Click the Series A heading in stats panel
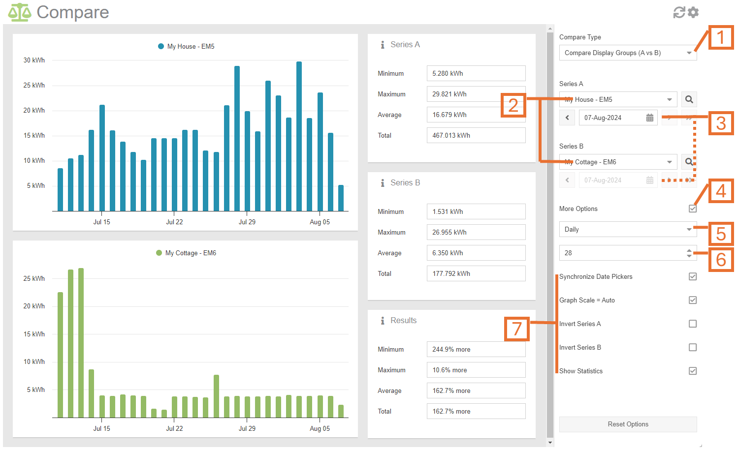This screenshot has width=737, height=450. point(405,44)
